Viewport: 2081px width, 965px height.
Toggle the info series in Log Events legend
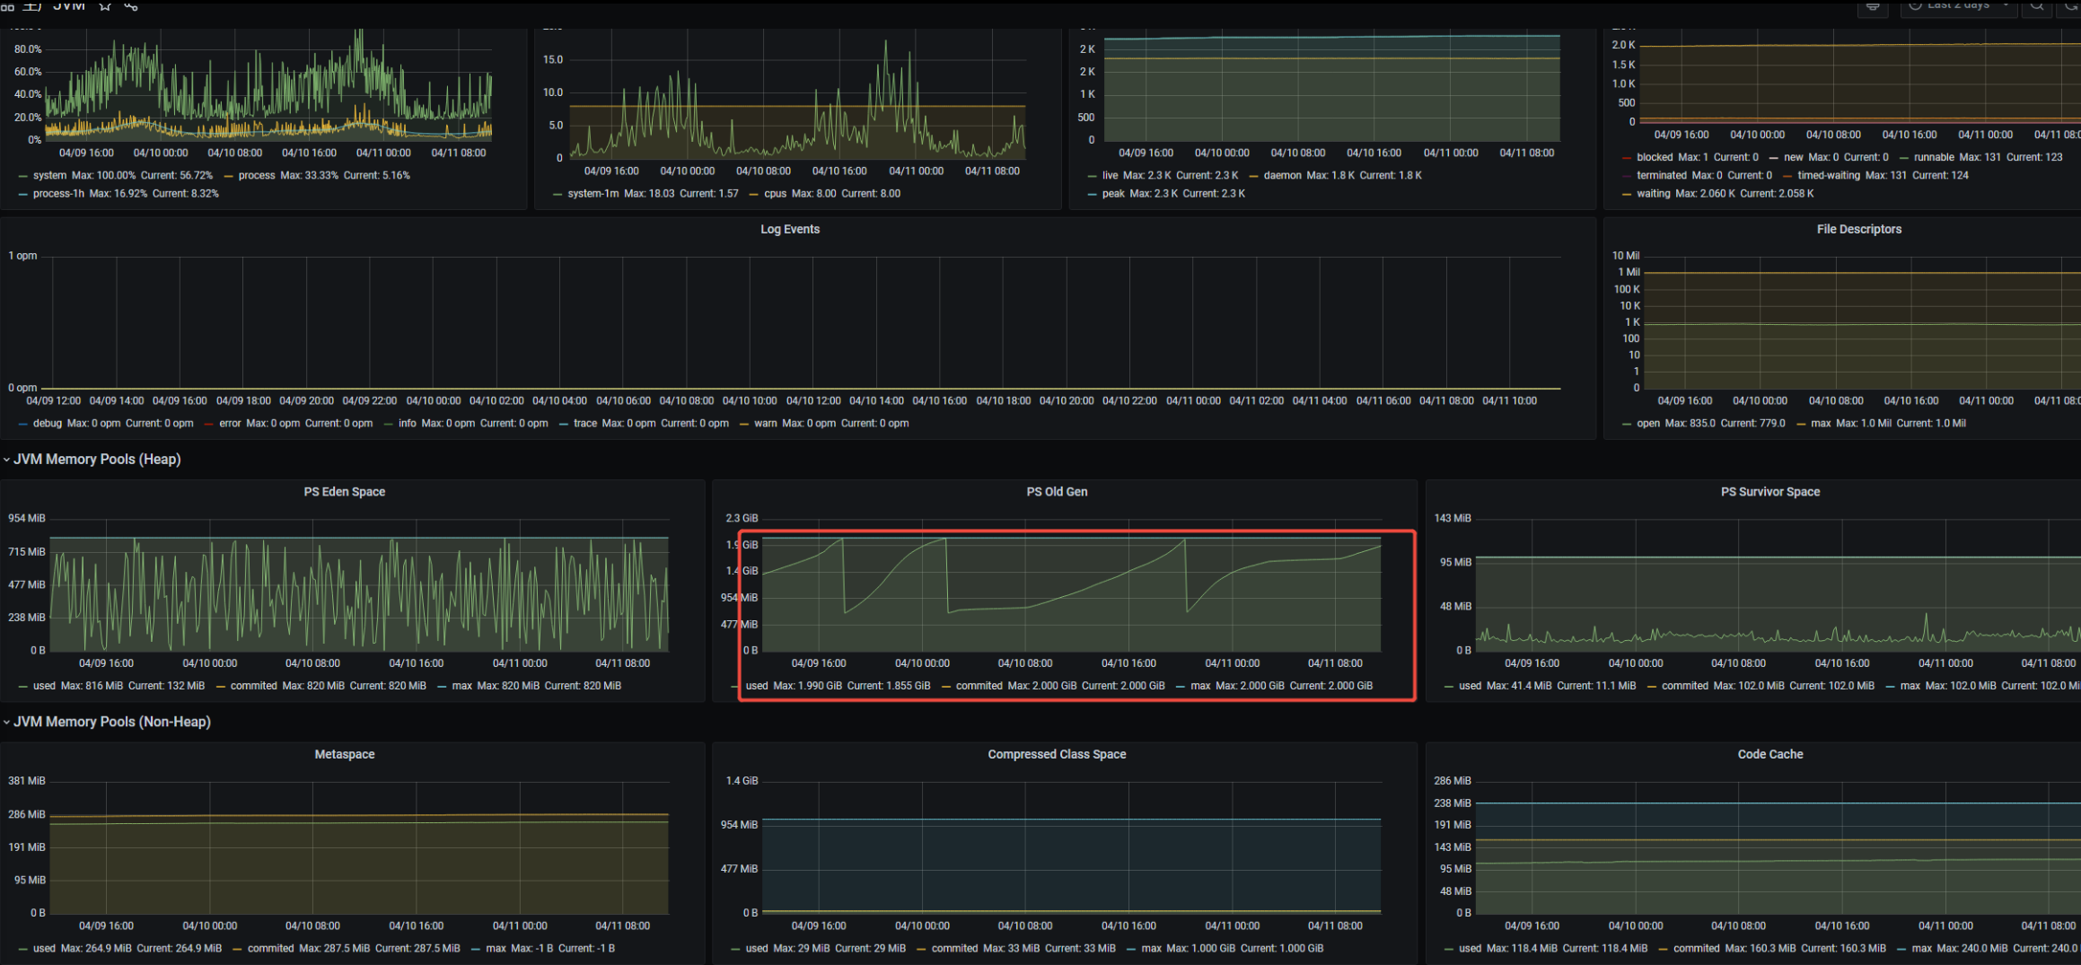point(408,424)
